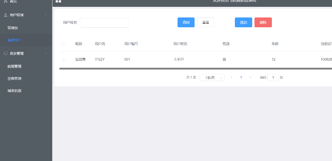Click the copy icon beside 更多管理
Screen dimensions: 332x161
coord(6,53)
